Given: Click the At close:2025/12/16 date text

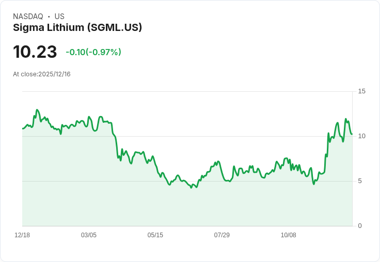Looking at the screenshot, I should (x=42, y=74).
